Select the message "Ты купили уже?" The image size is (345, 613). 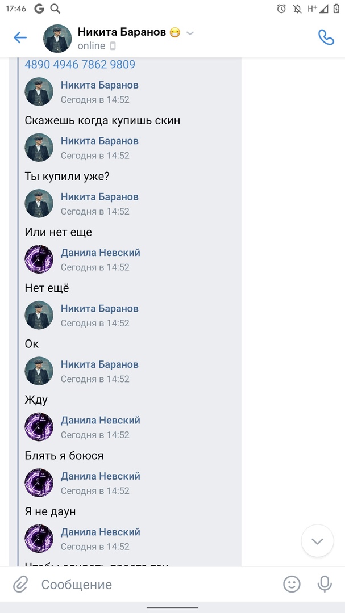click(67, 177)
